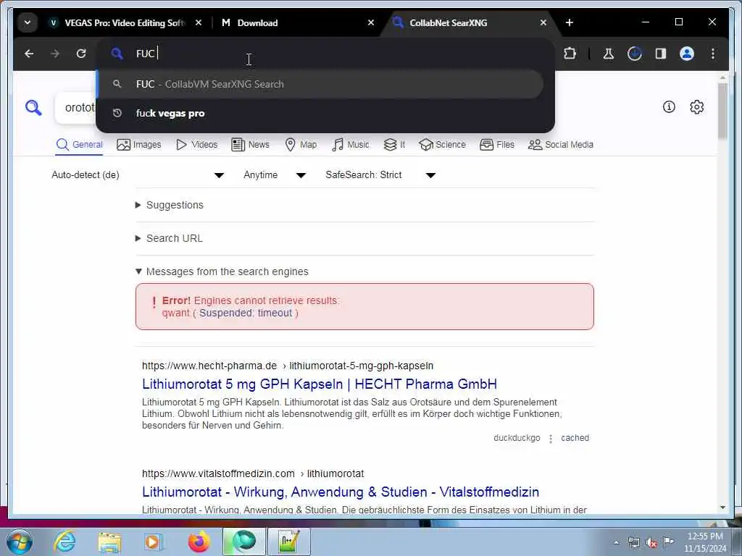Open Lithiumorotat 5 mg GPH Kapseln result
This screenshot has width=742, height=556.
click(320, 384)
